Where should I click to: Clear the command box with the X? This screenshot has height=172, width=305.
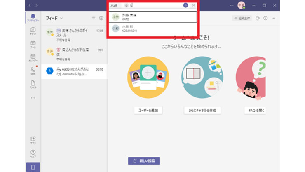pos(194,5)
